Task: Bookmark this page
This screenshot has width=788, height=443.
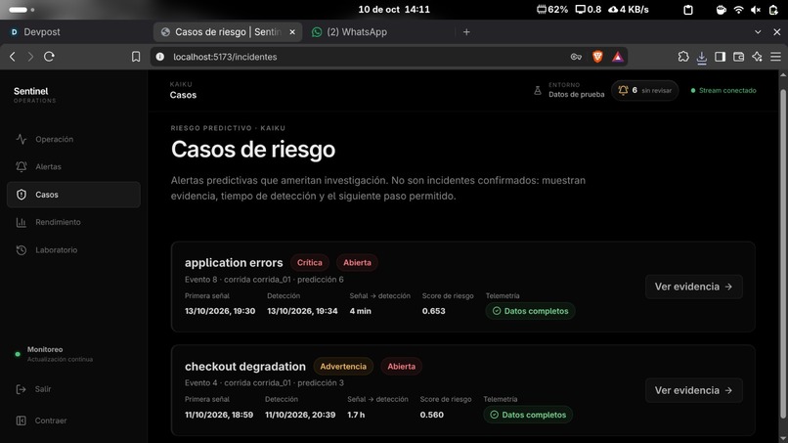Action: pos(136,57)
